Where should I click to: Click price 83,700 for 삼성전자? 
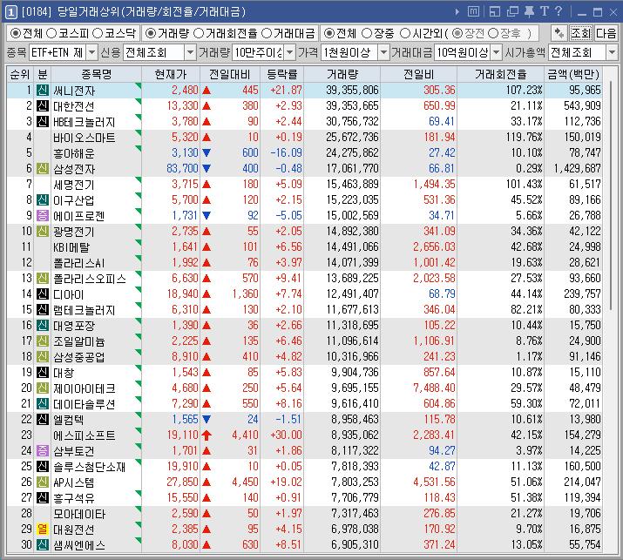182,168
